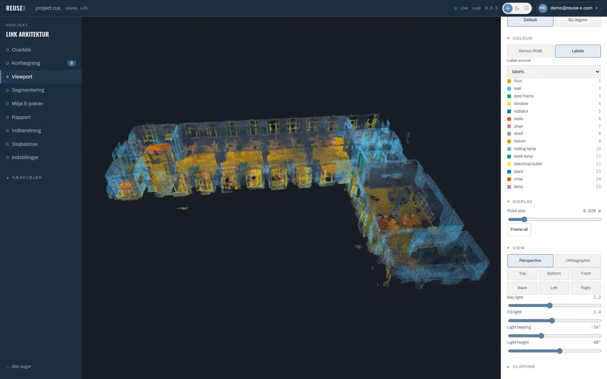Click the RE user avatar
607x379 pixels.
[x=543, y=8]
